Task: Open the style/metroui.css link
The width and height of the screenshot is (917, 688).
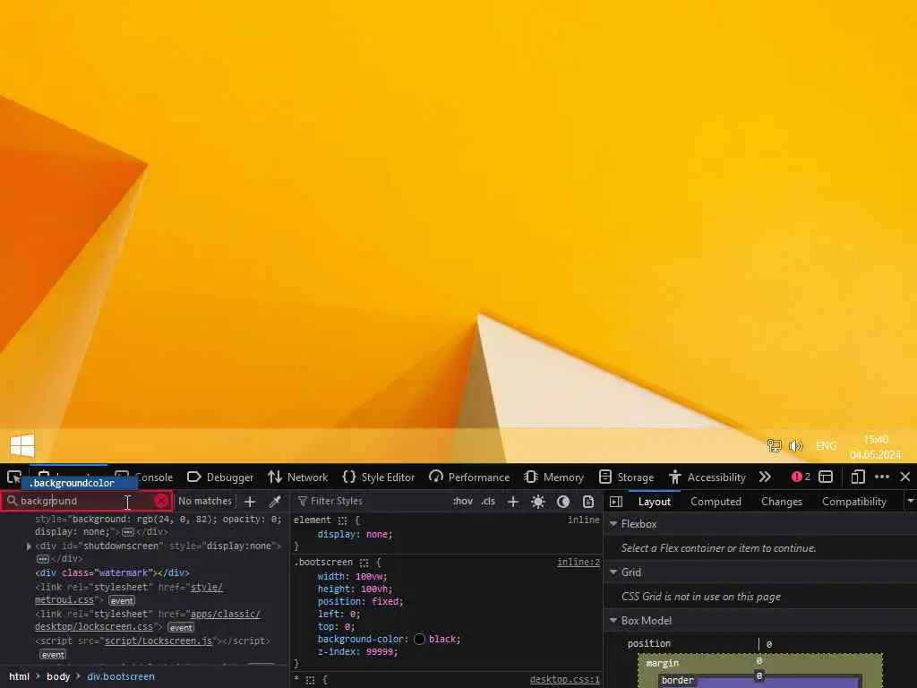Action: (129, 593)
